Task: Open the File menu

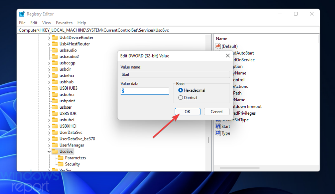Action: pyautogui.click(x=22, y=23)
